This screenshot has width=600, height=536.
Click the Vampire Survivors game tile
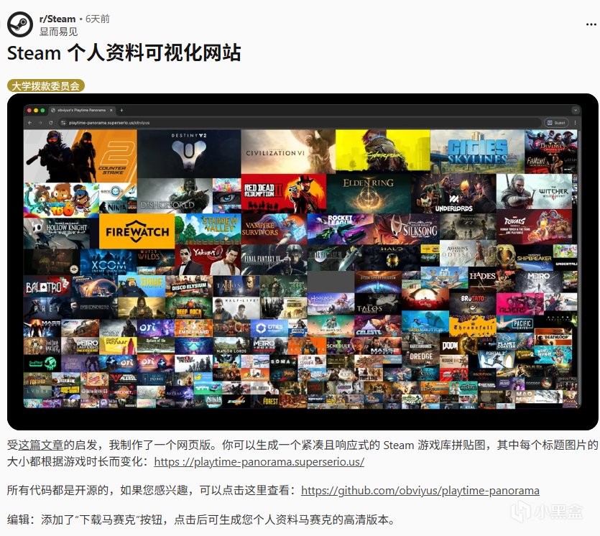tap(274, 229)
